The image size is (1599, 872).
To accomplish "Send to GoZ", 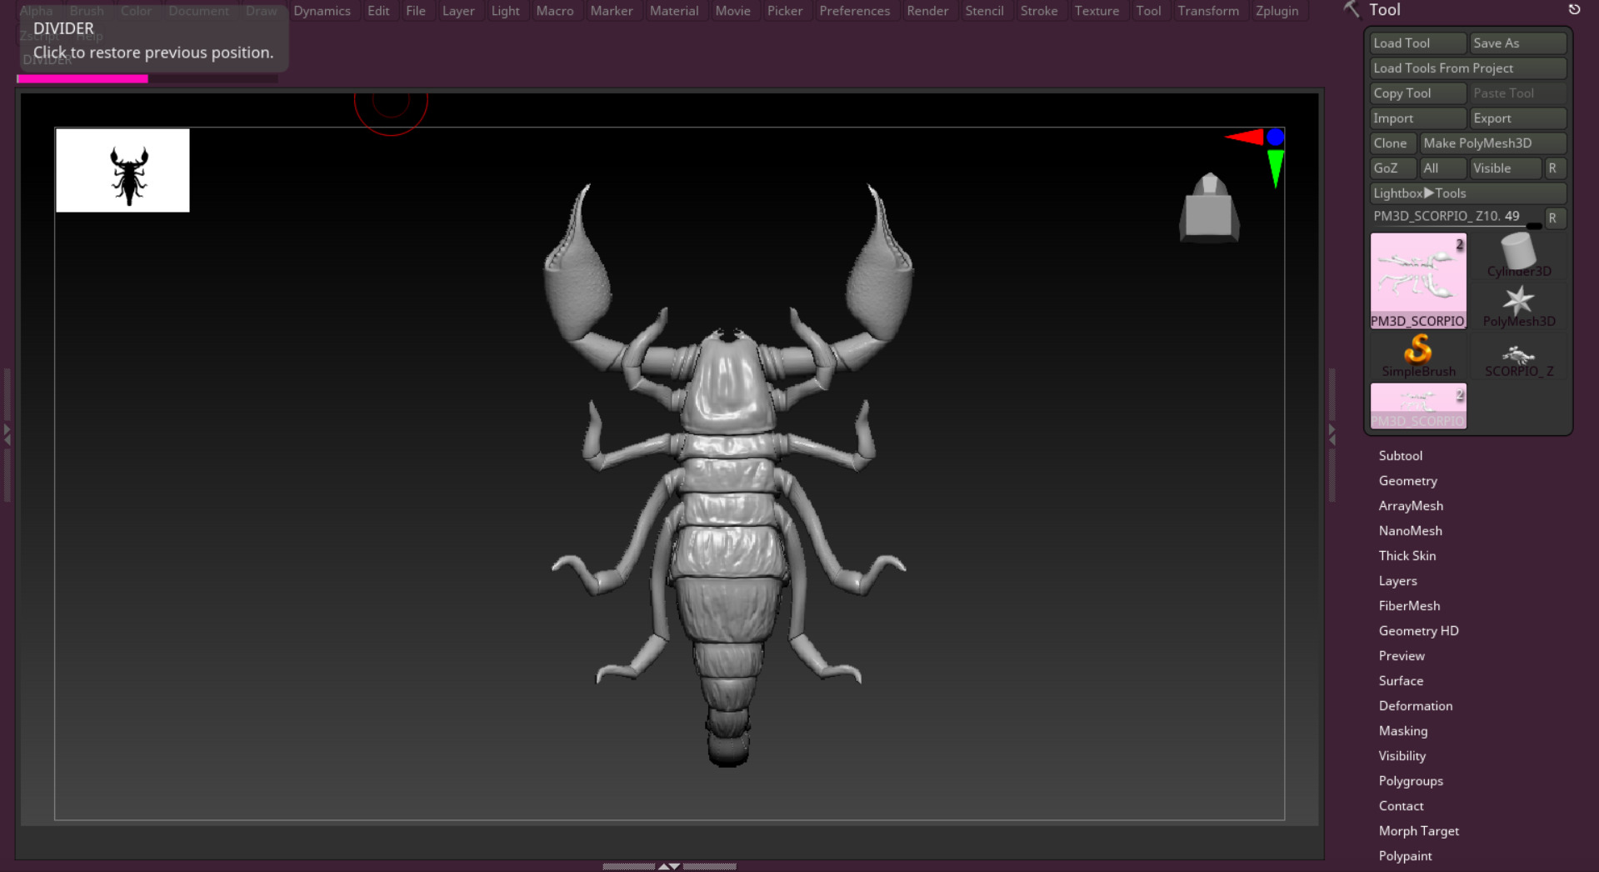I will click(1393, 168).
